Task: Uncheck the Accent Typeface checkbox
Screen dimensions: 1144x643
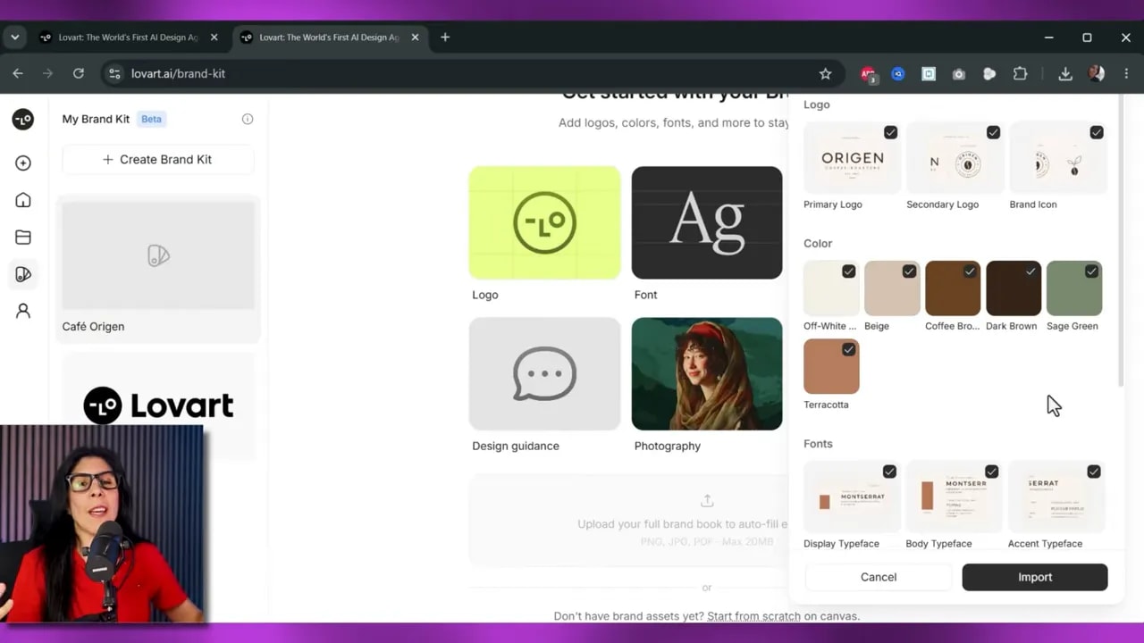Action: [x=1094, y=472]
